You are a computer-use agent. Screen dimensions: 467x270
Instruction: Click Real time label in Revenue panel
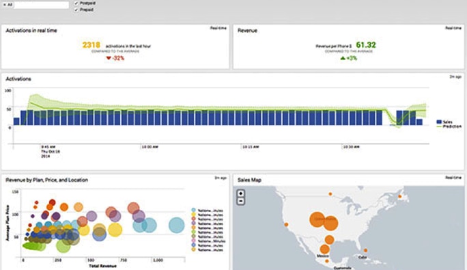pyautogui.click(x=453, y=28)
